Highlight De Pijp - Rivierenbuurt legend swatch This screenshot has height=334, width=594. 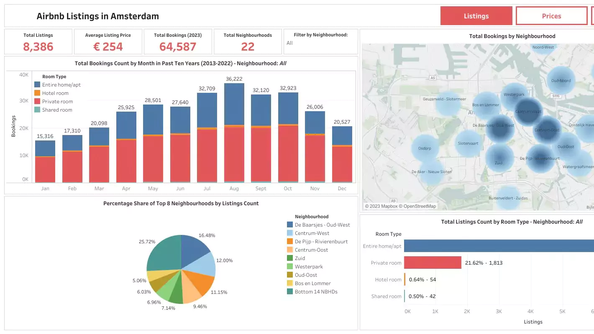(x=290, y=241)
